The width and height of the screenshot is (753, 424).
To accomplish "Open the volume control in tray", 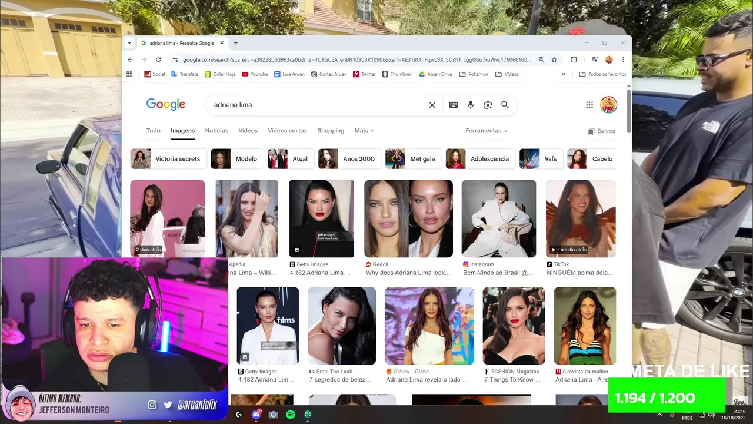I will (712, 415).
